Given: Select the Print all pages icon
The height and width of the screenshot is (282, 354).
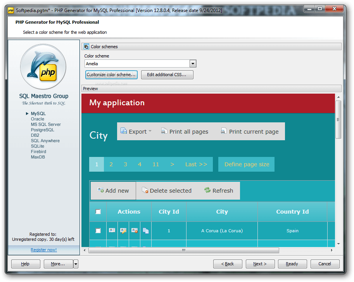Looking at the screenshot, I should coord(163,131).
